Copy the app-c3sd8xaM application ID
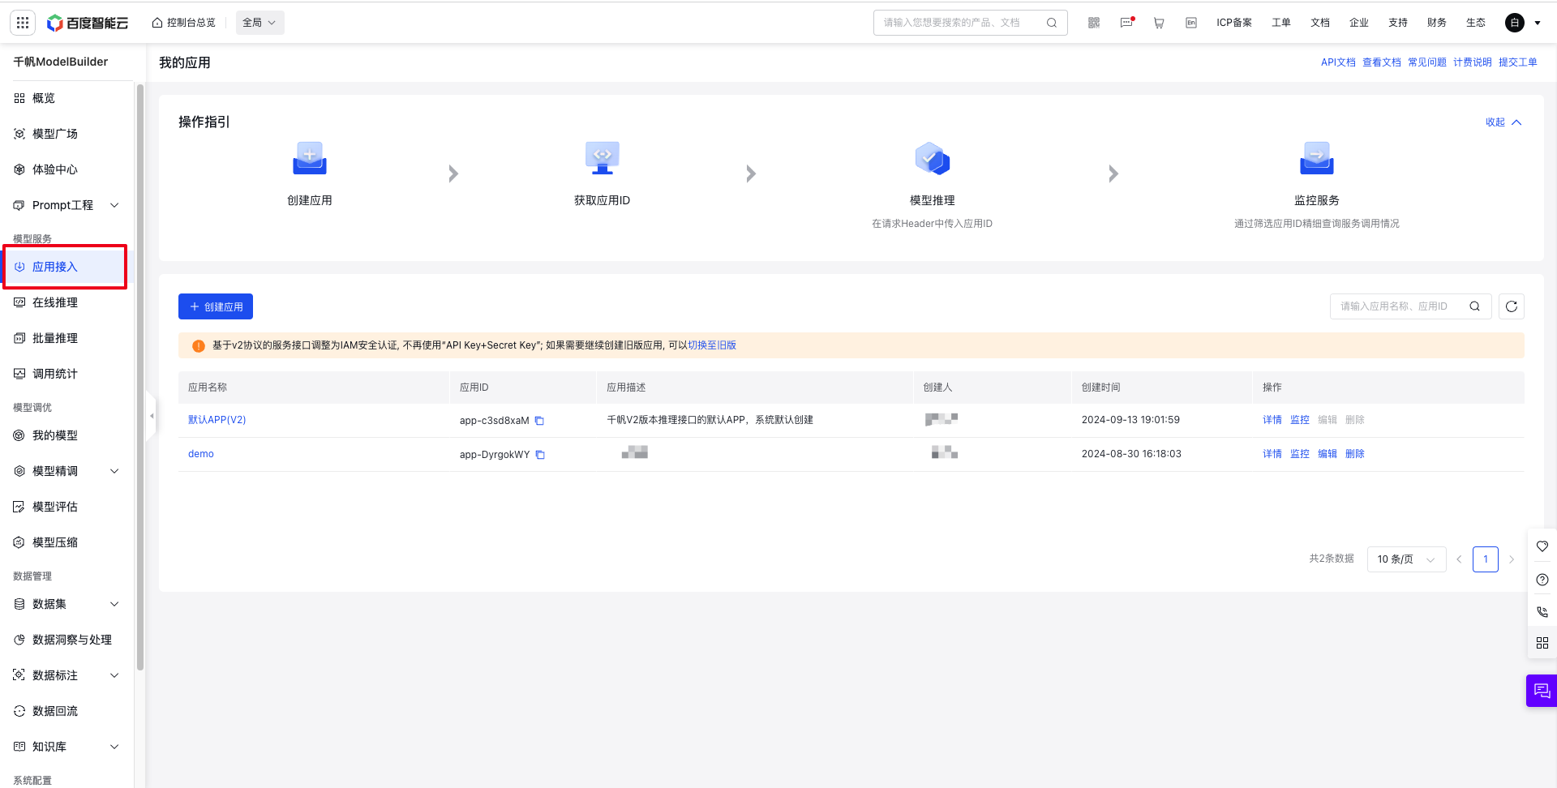 point(539,421)
